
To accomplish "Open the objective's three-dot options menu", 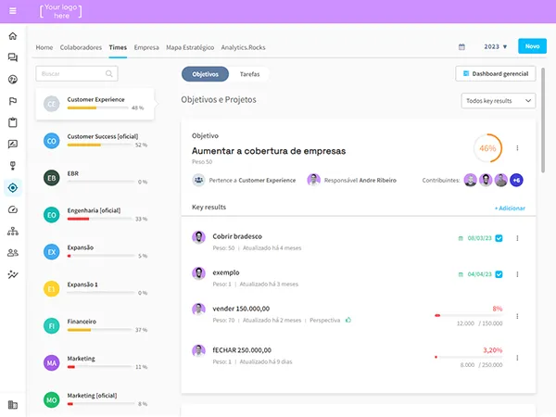I will pyautogui.click(x=517, y=148).
